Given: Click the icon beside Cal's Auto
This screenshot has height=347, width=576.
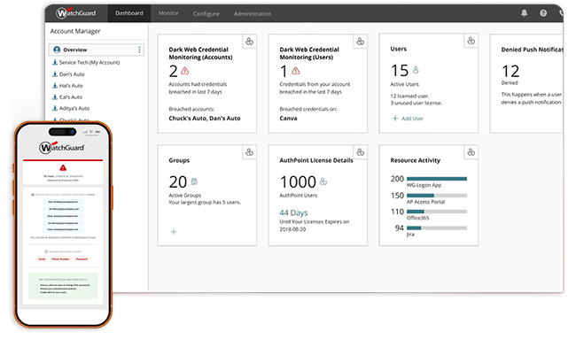Looking at the screenshot, I should [55, 96].
